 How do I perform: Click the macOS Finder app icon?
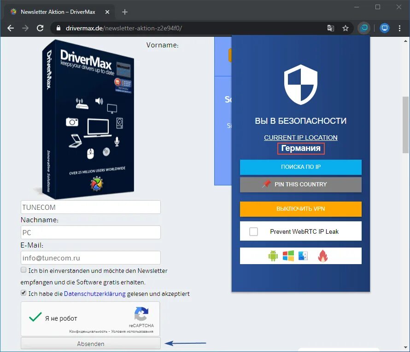click(x=303, y=256)
